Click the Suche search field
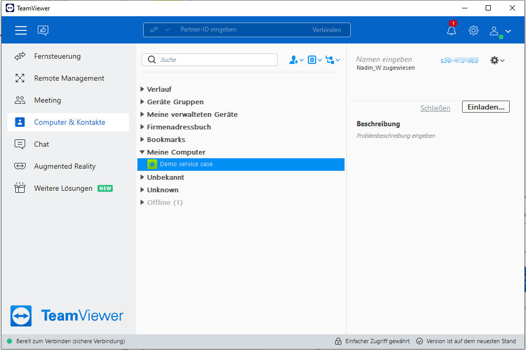The width and height of the screenshot is (526, 350). click(209, 60)
